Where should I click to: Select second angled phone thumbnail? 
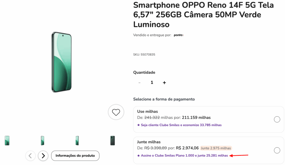[42, 141]
